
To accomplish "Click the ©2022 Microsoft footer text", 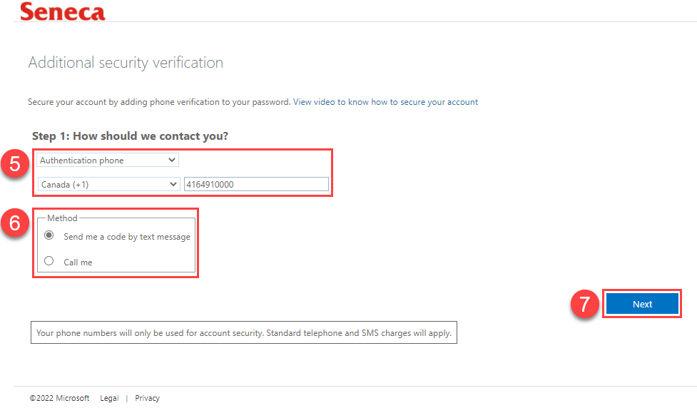I will [59, 398].
